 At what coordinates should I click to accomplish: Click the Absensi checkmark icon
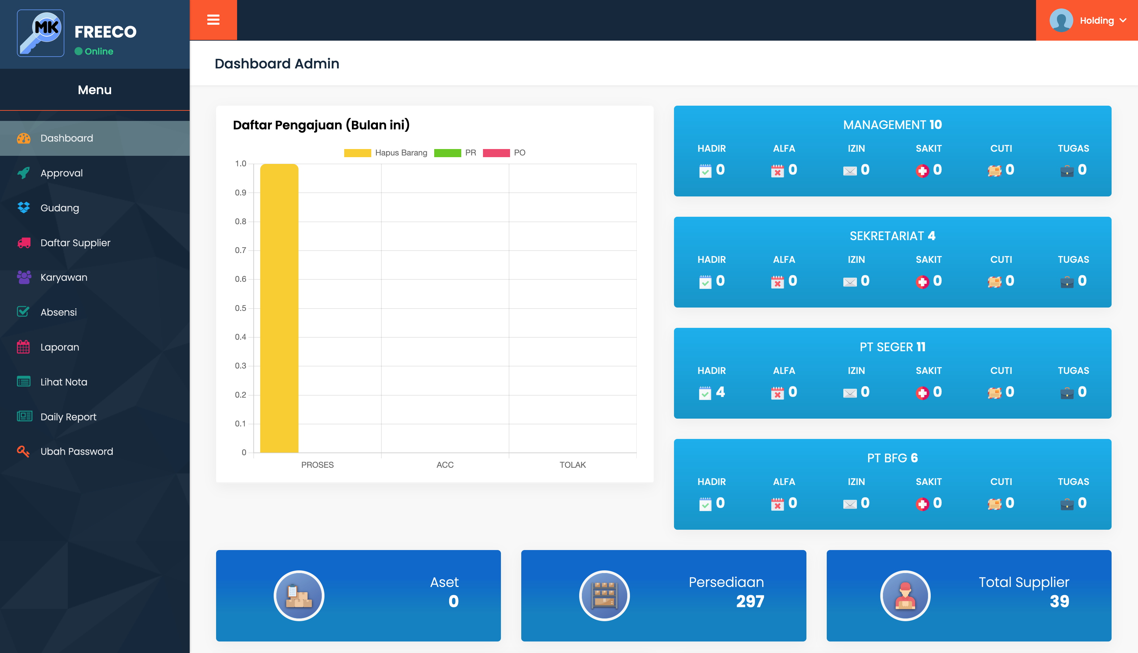[x=23, y=312]
